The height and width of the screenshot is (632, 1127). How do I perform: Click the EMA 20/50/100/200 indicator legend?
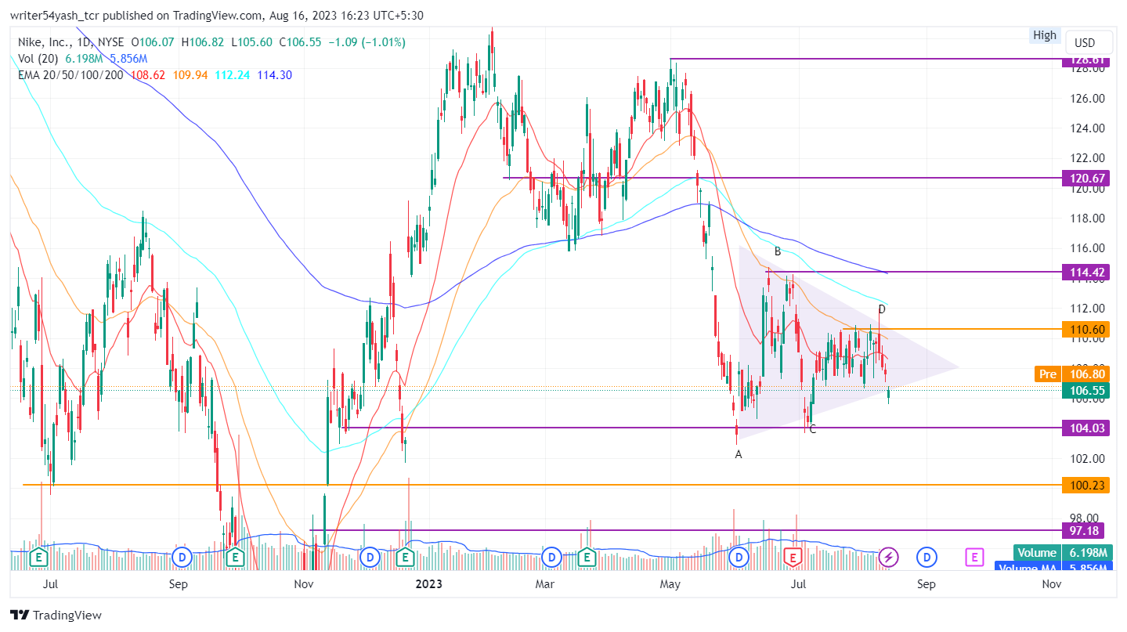pos(69,75)
